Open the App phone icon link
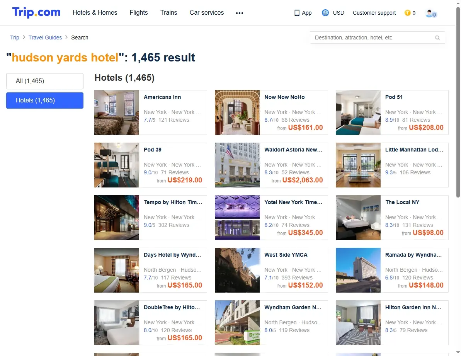Screen dimensions: 461x356 297,13
